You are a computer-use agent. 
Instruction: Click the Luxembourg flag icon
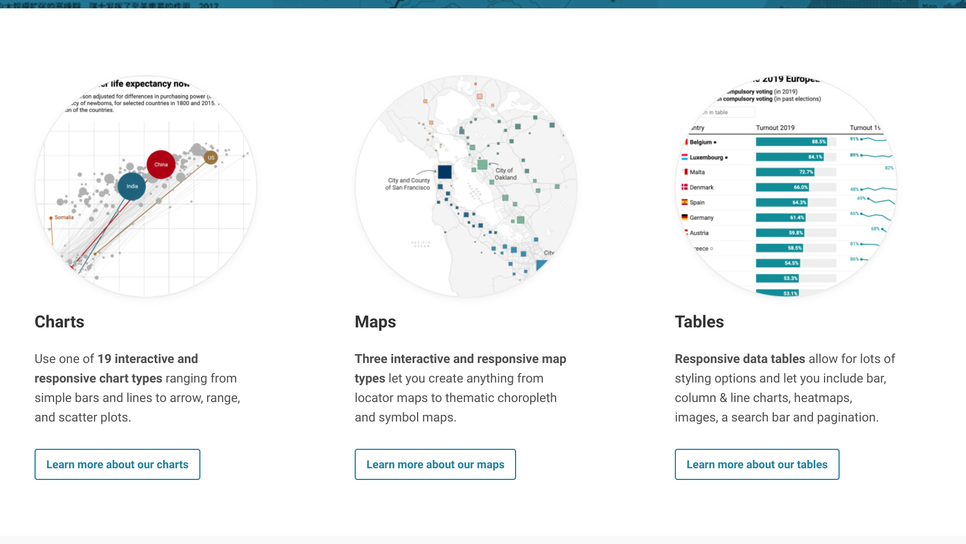pyautogui.click(x=686, y=157)
